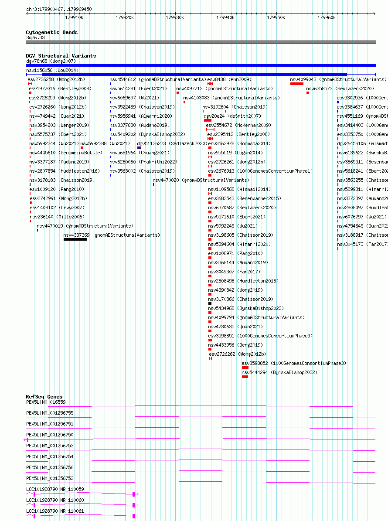
Task: Click the 179950k ruler position
Action: (276, 17)
